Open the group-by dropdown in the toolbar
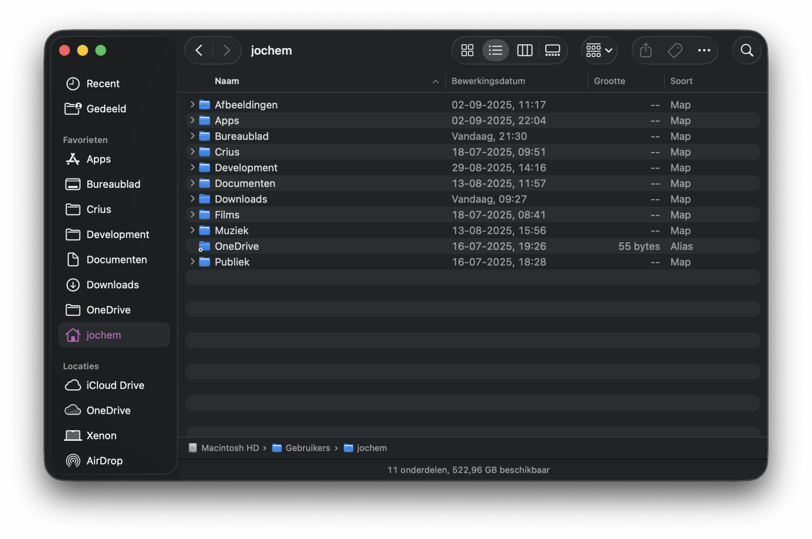 pos(599,50)
